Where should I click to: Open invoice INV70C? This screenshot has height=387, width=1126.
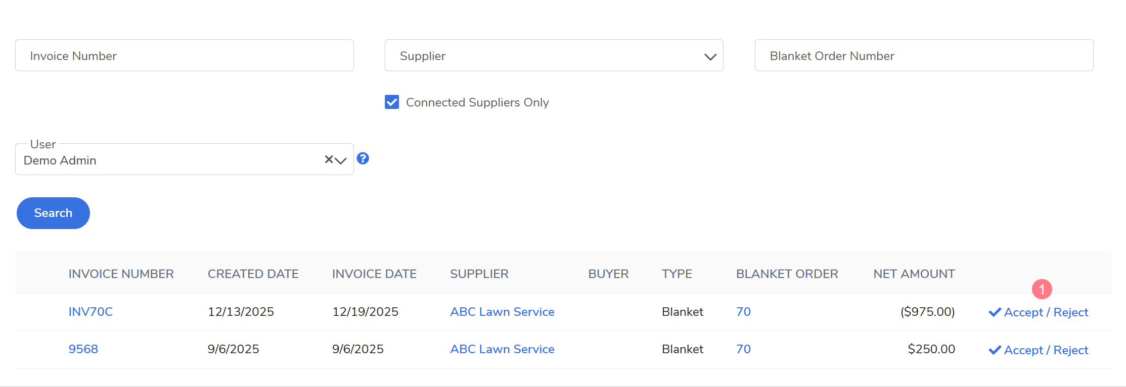pyautogui.click(x=91, y=312)
